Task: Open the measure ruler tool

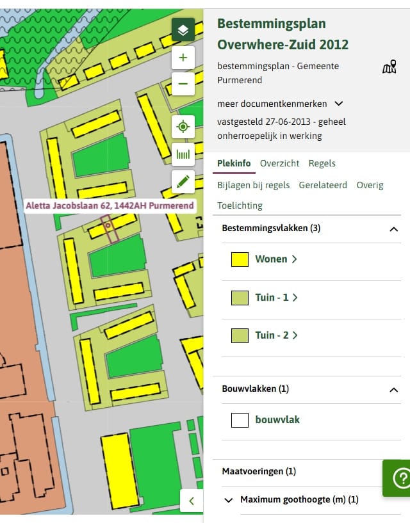Action: [183, 154]
